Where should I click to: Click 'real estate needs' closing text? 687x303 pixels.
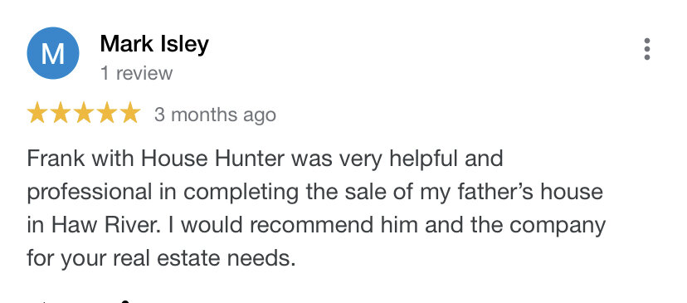205,259
